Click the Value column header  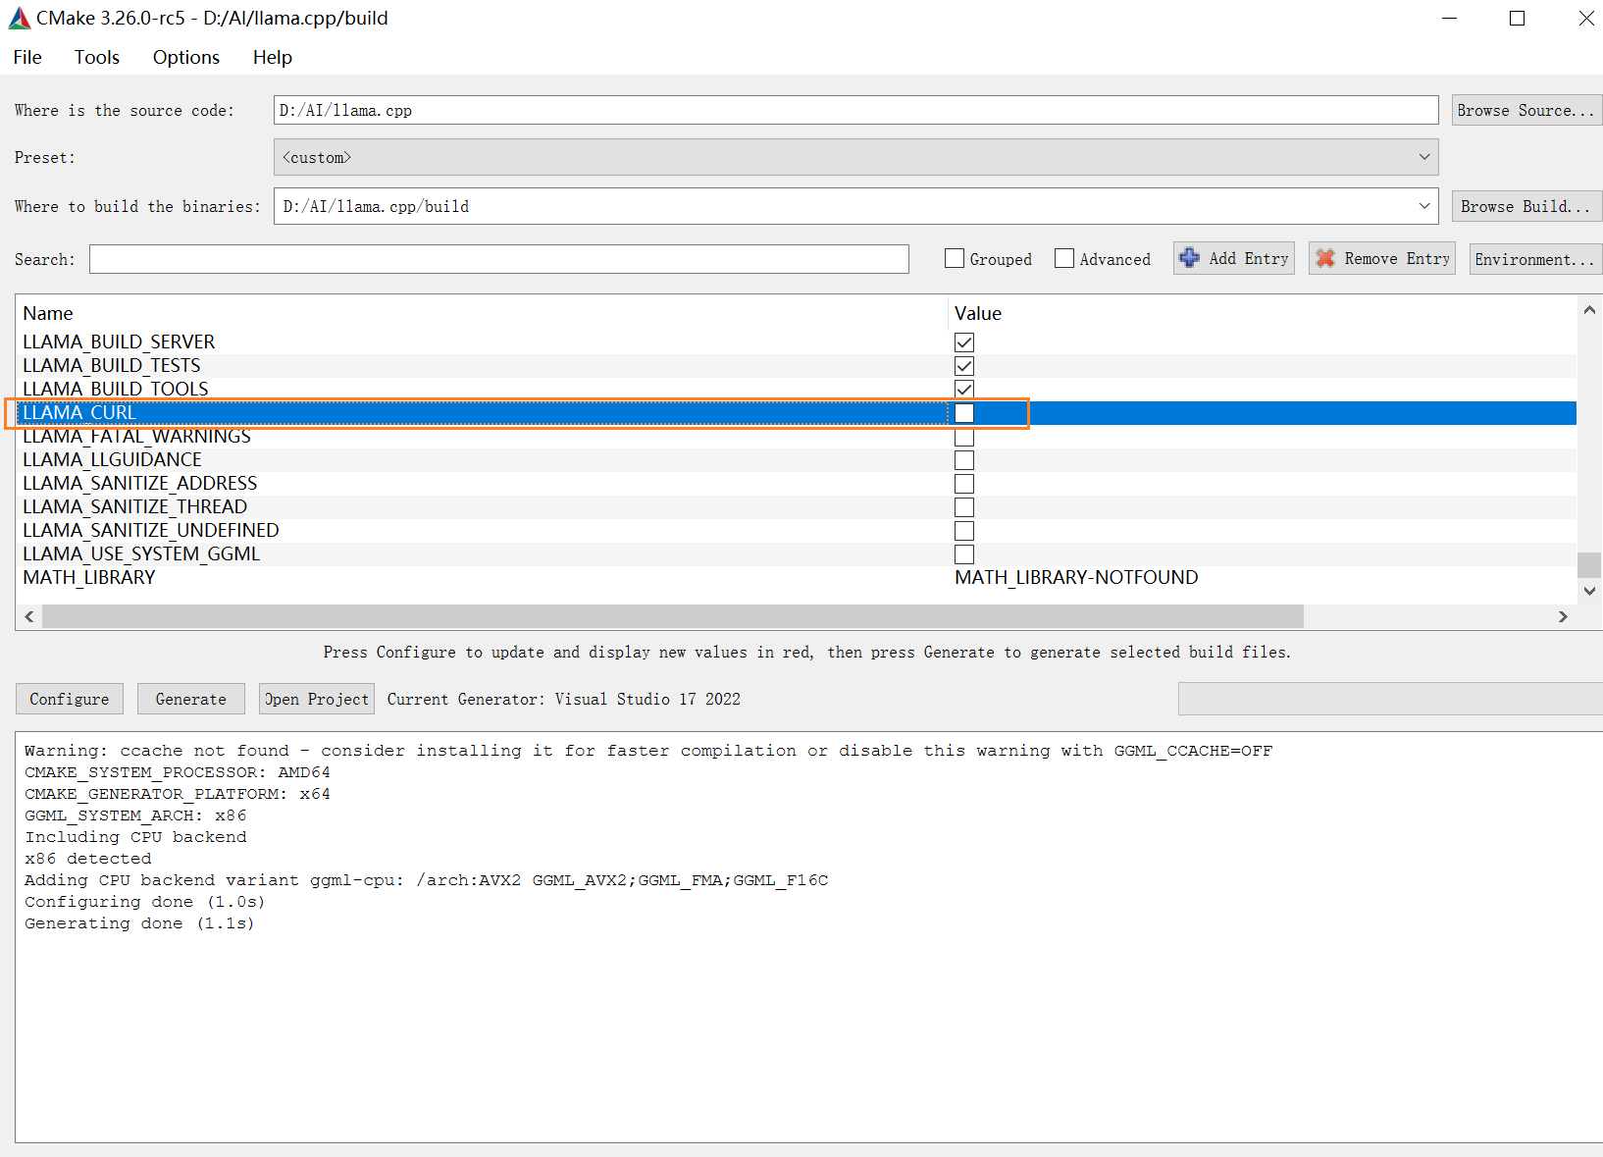pos(978,313)
